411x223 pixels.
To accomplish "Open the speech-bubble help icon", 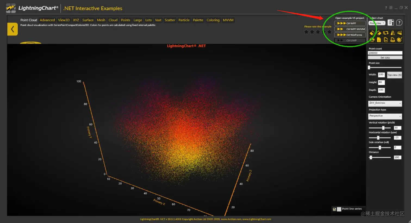I will click(x=399, y=23).
